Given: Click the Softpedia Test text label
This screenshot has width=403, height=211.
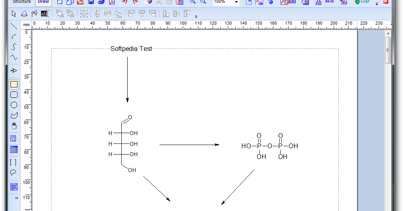Looking at the screenshot, I should click(x=131, y=48).
